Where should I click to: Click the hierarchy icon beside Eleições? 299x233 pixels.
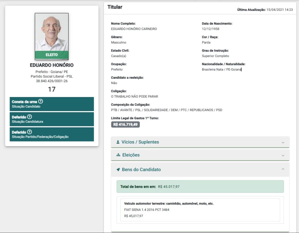(118, 155)
